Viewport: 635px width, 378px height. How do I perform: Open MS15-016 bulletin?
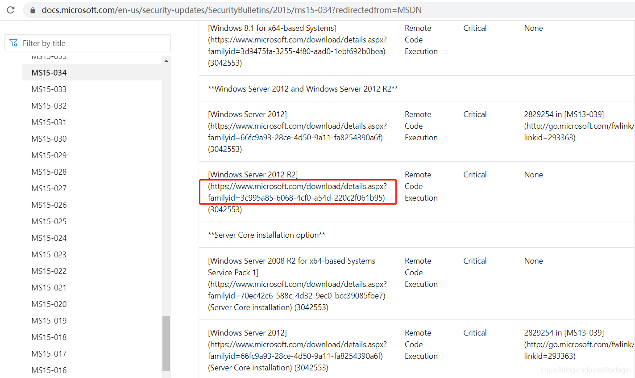click(49, 370)
